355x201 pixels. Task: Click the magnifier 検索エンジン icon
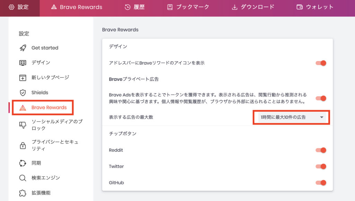click(x=23, y=178)
